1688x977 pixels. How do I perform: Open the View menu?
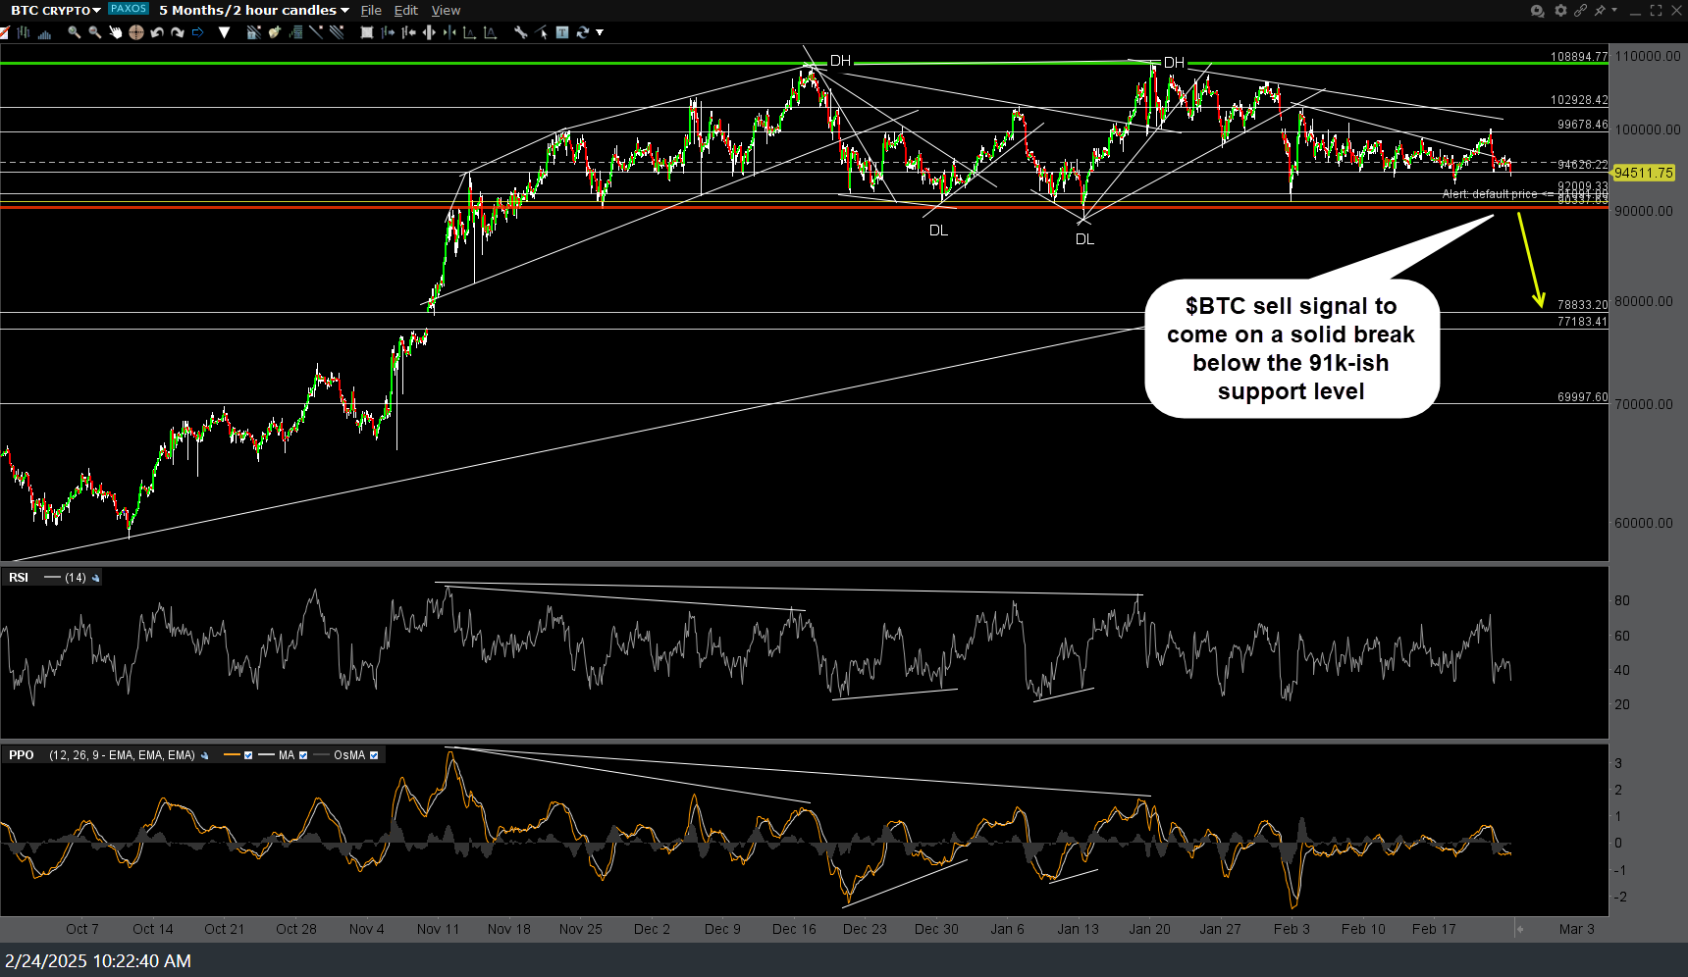point(446,11)
